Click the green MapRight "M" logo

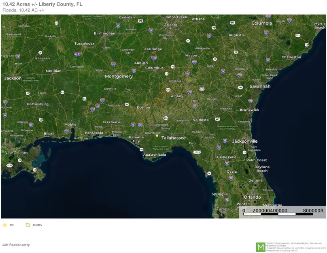pos(261,245)
